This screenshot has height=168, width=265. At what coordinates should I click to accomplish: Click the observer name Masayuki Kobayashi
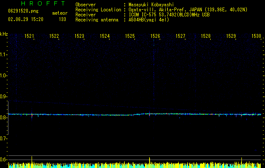coord(151,5)
